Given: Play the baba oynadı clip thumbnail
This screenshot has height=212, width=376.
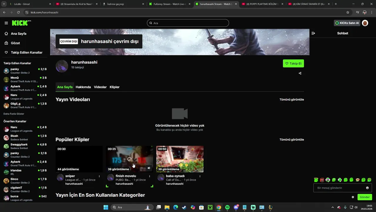Looking at the screenshot, I should click(180, 159).
